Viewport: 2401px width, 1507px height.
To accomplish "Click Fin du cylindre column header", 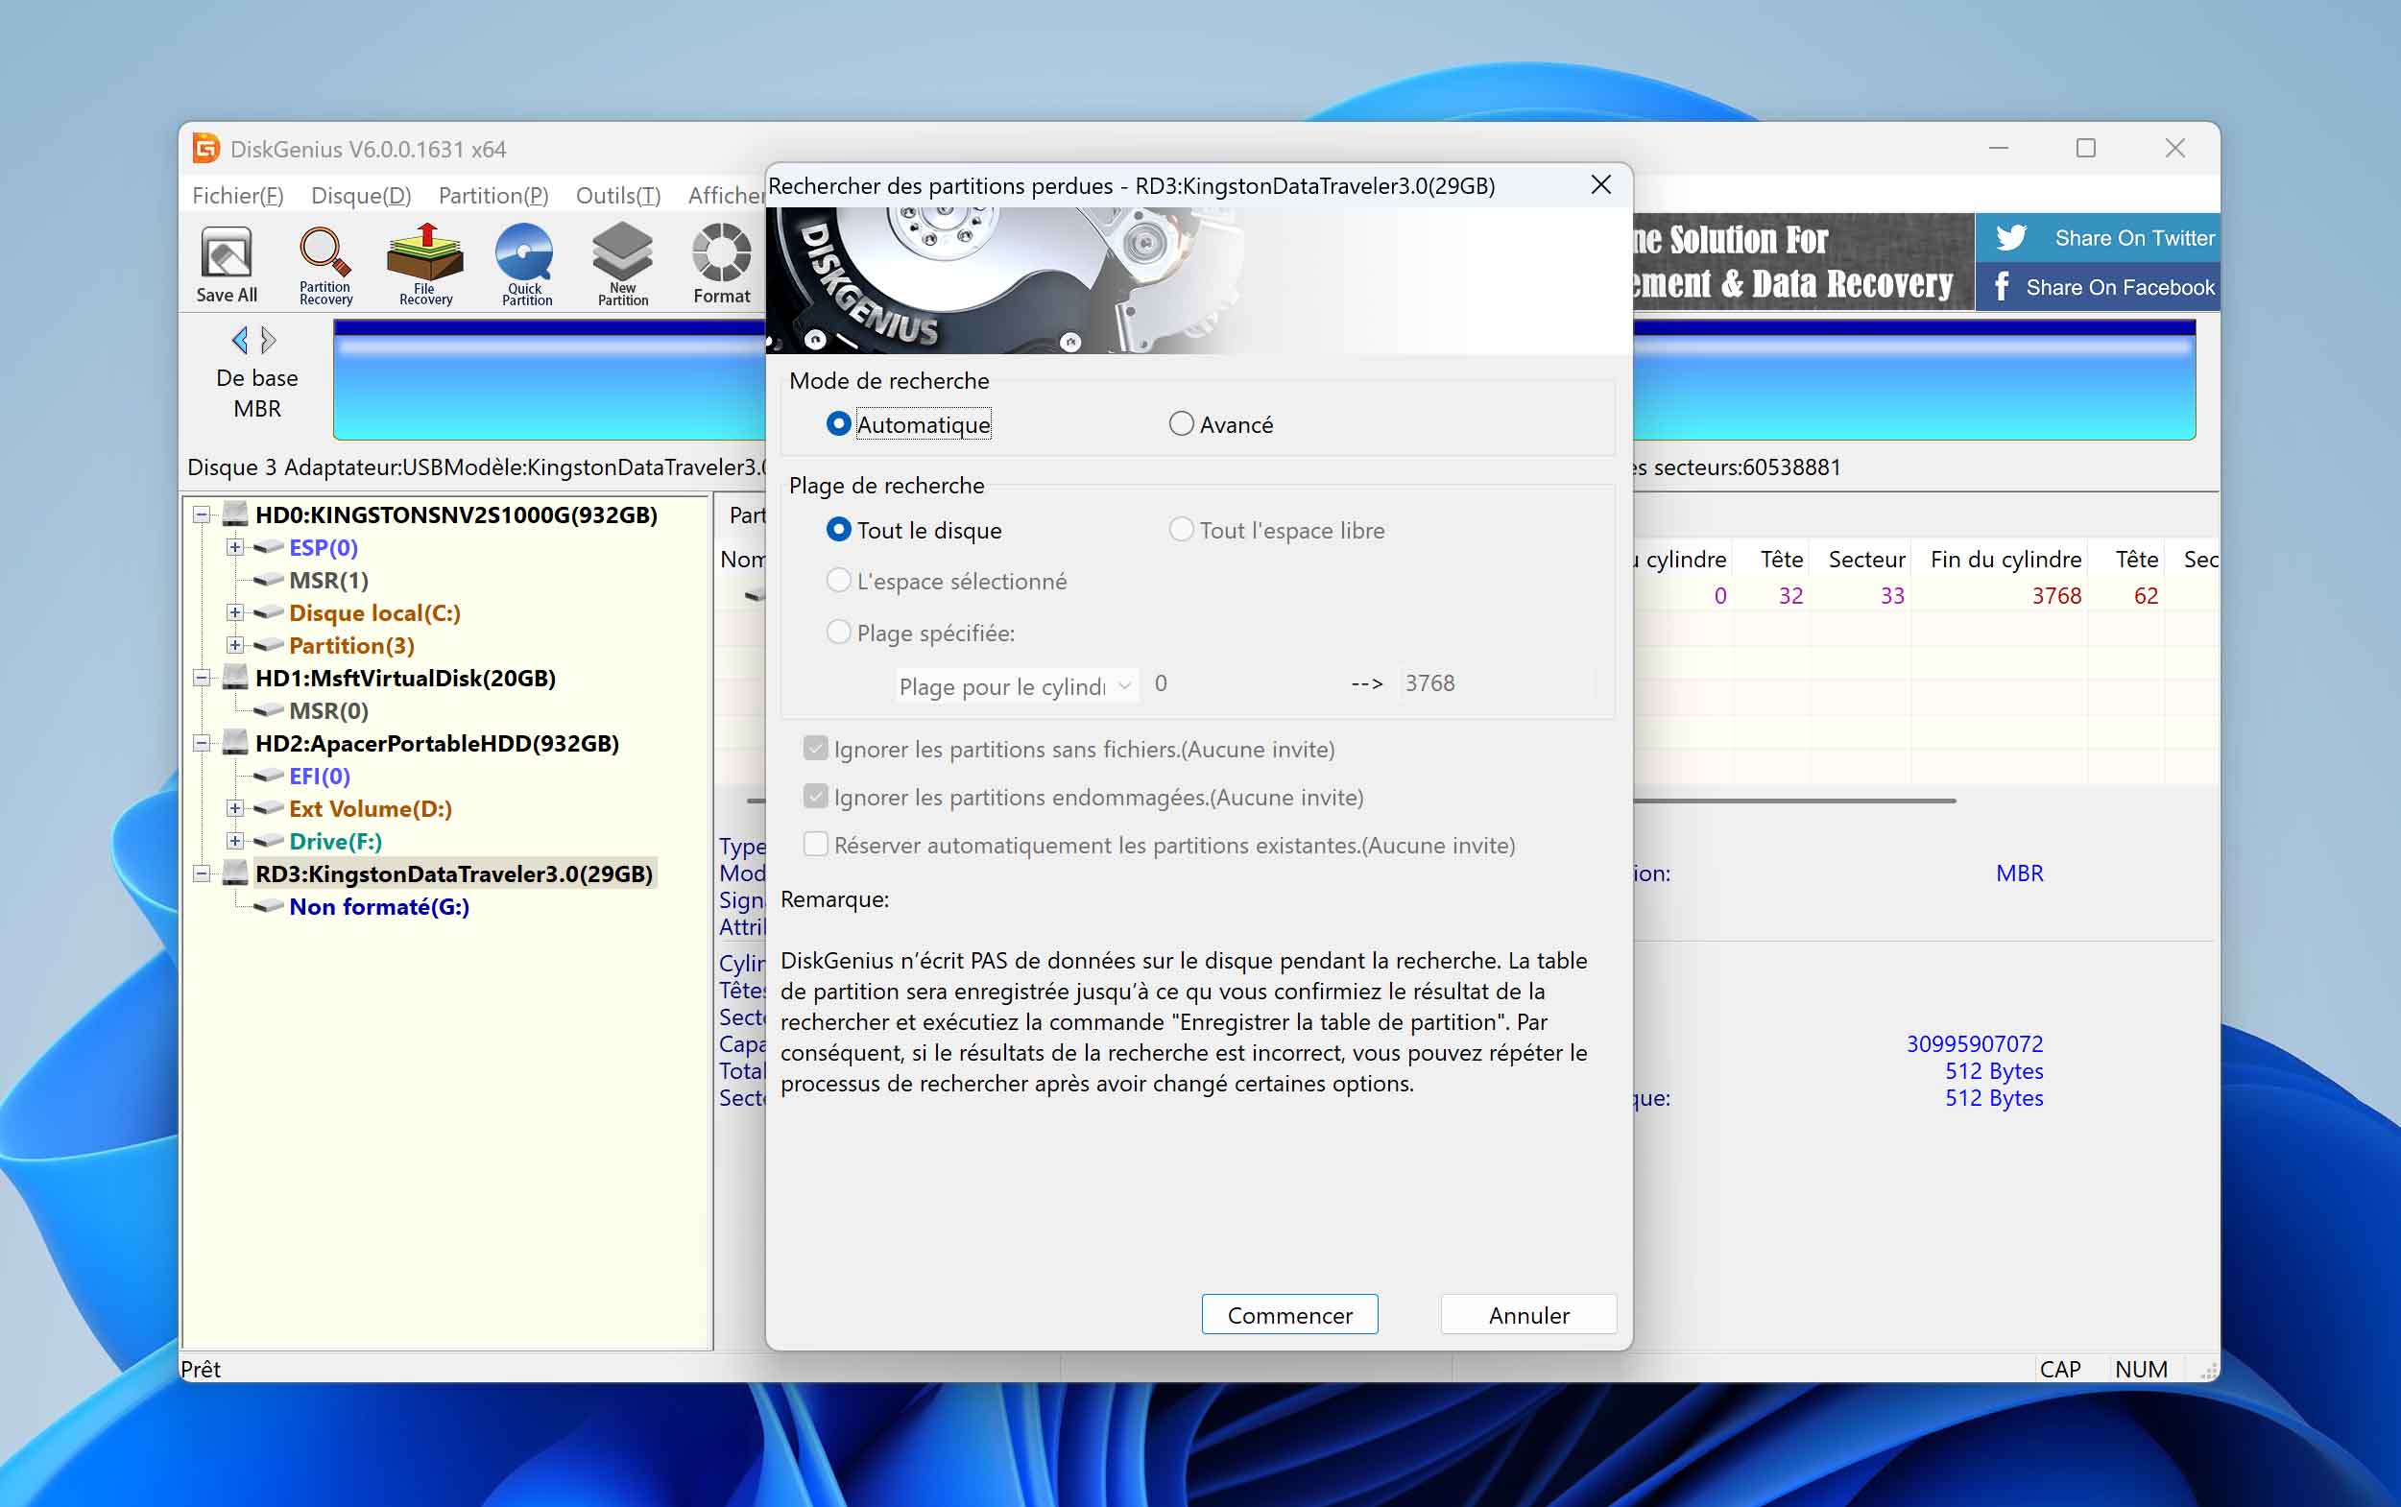I will (2005, 560).
